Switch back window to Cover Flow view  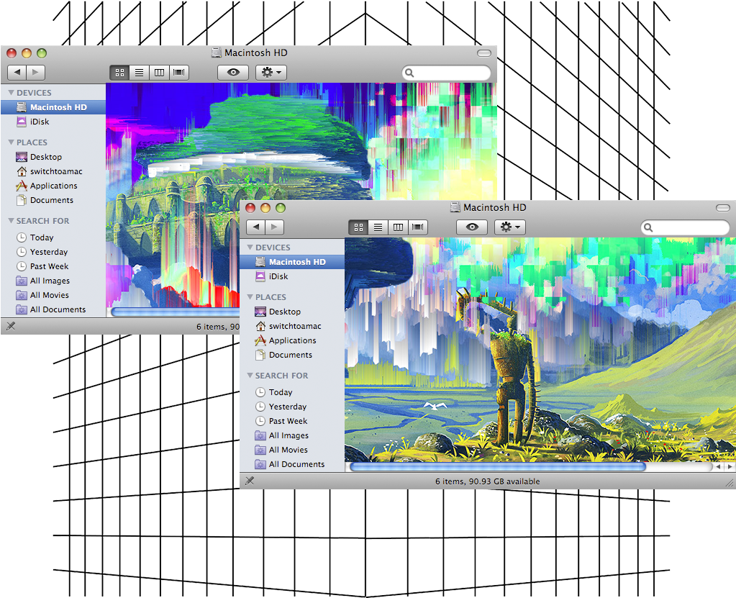178,72
